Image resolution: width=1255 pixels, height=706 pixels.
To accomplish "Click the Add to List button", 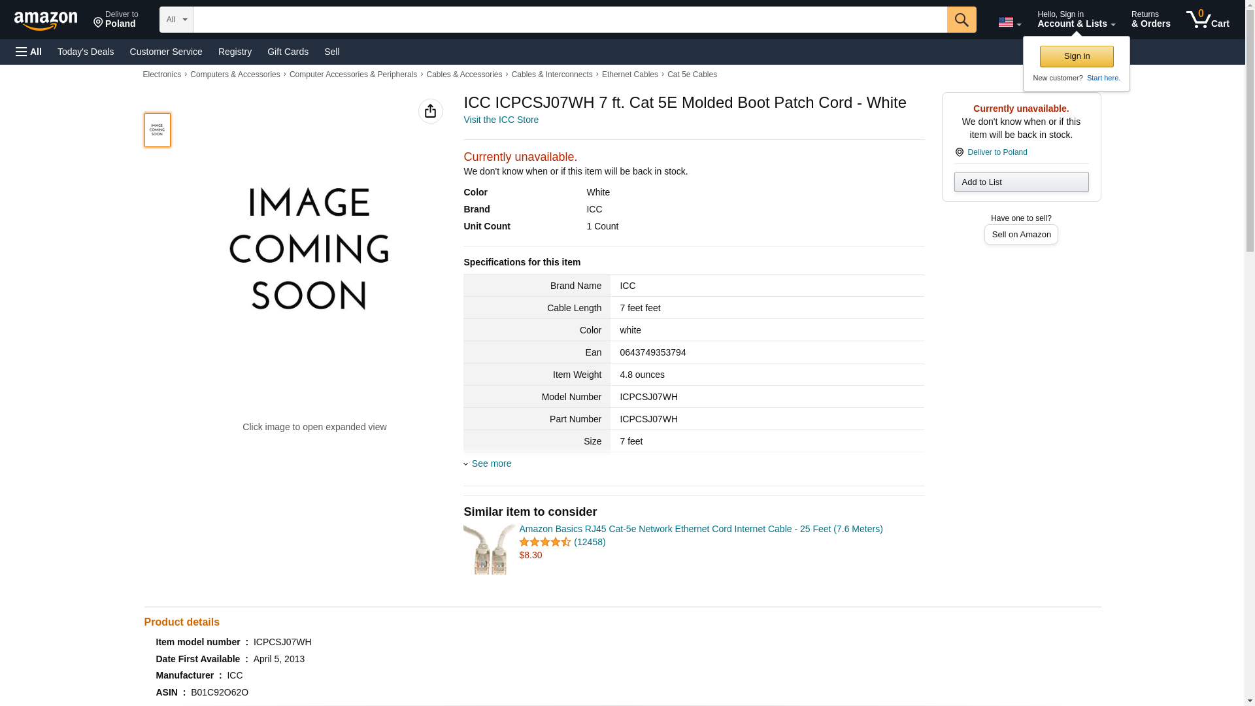I will tap(1020, 182).
